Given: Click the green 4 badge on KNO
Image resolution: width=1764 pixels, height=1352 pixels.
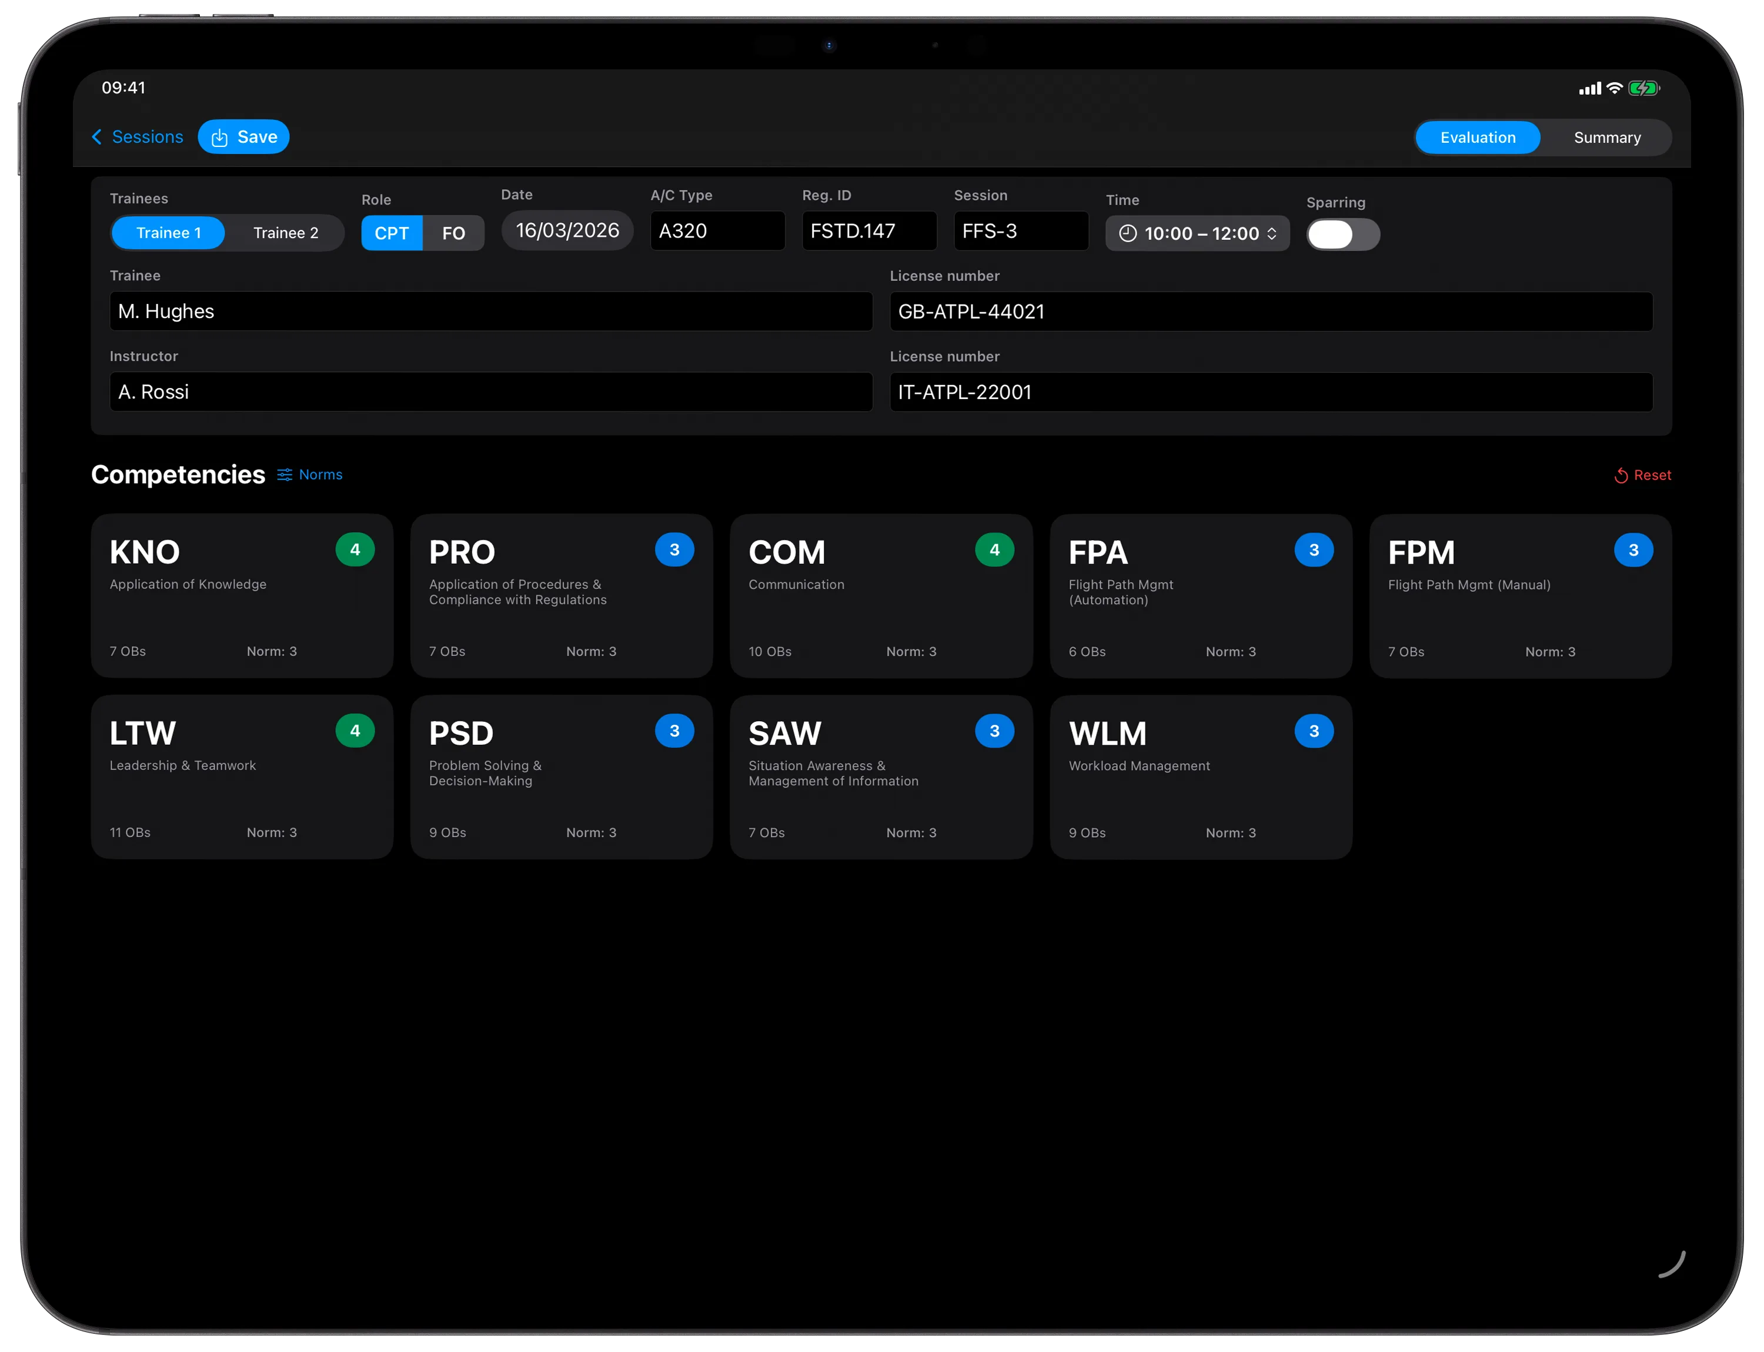Looking at the screenshot, I should 355,550.
